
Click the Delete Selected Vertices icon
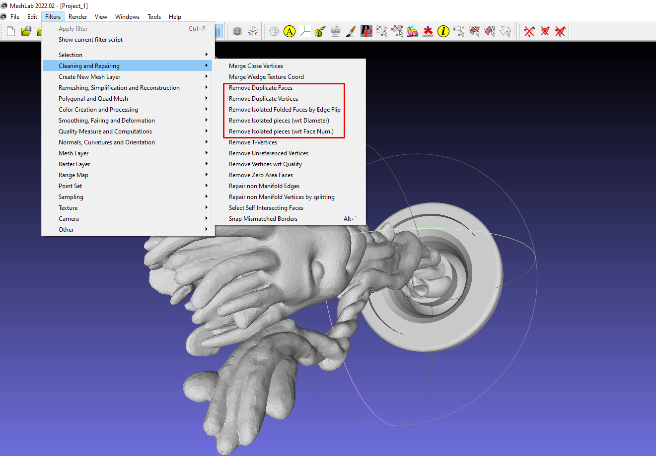[x=529, y=32]
